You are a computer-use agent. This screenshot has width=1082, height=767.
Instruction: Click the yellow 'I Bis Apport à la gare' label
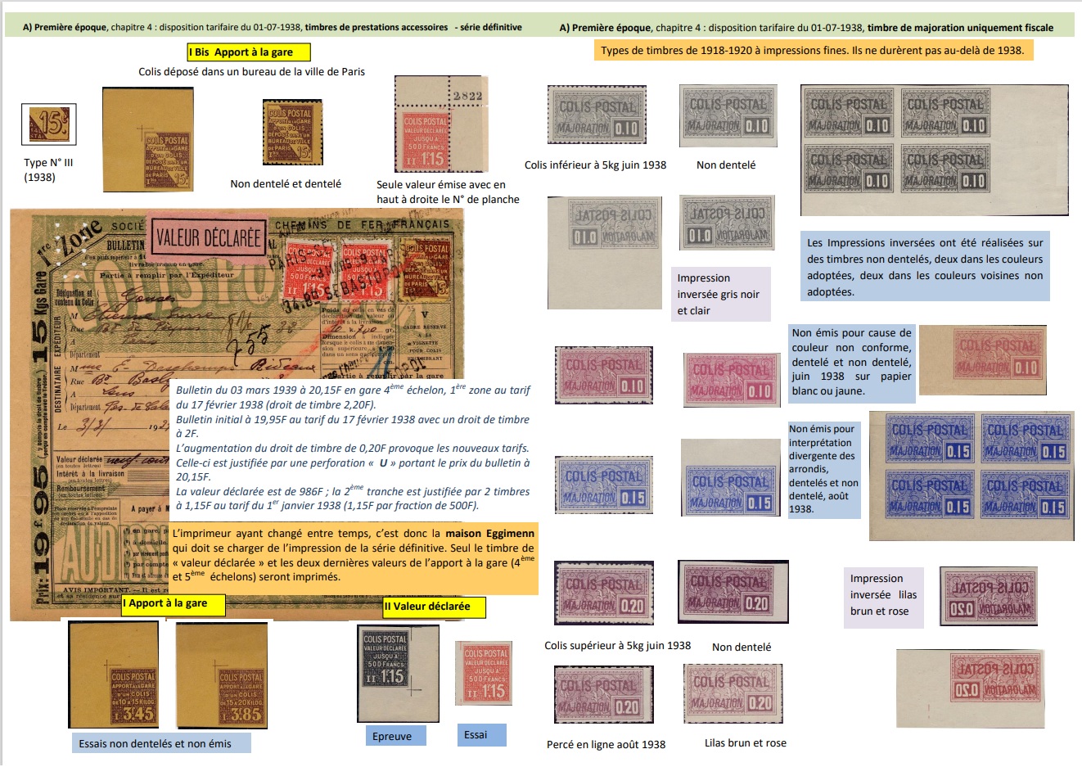249,52
